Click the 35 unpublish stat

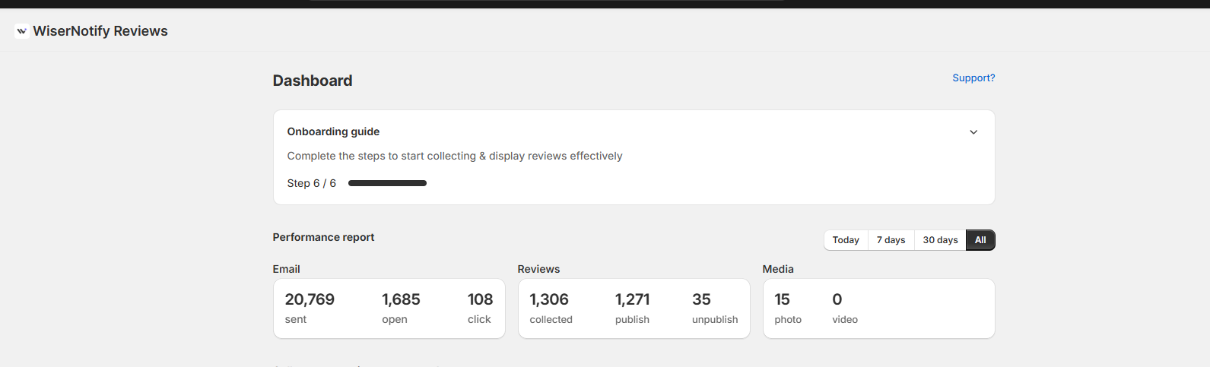715,308
